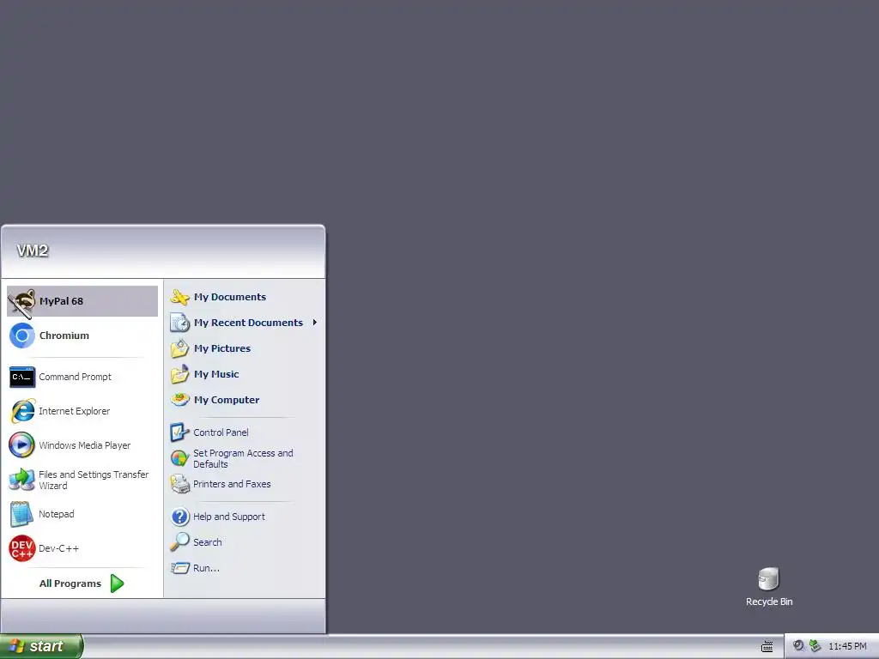
Task: Choose the Printers and Faxes label
Action: 232,484
